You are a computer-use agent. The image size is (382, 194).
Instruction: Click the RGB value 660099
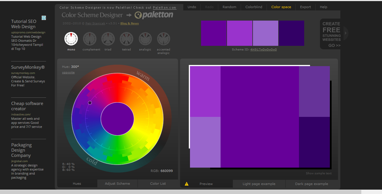[167, 171]
